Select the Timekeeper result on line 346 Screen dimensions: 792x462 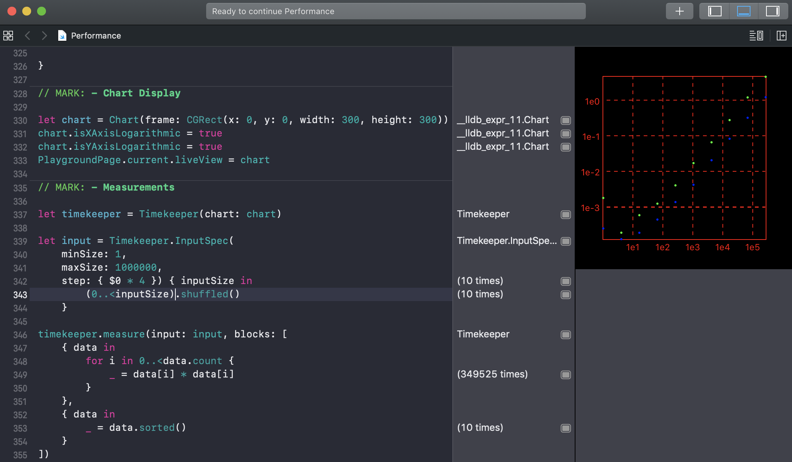[x=483, y=334]
